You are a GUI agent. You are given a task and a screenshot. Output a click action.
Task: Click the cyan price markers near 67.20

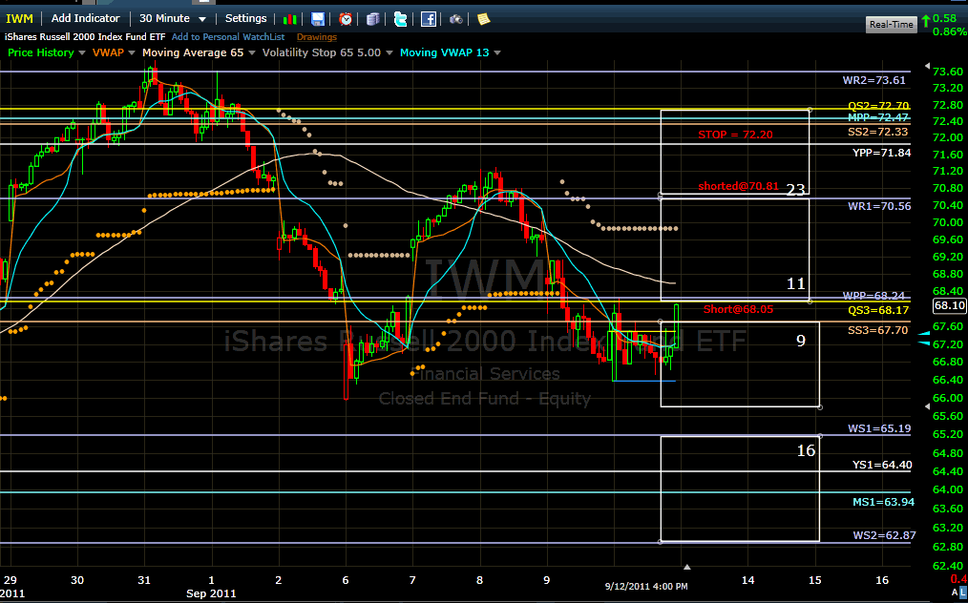(924, 338)
